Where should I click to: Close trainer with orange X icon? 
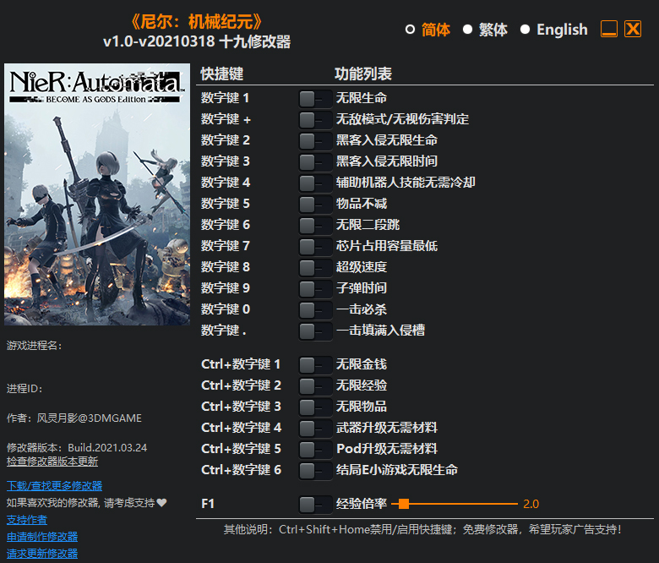tap(633, 29)
